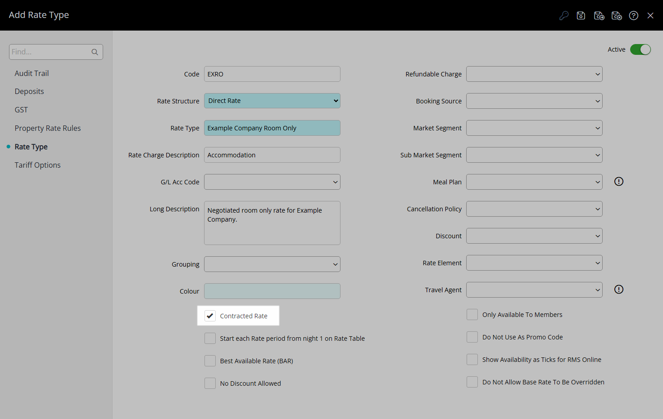Toggle the Active switch
This screenshot has width=663, height=419.
(640, 49)
